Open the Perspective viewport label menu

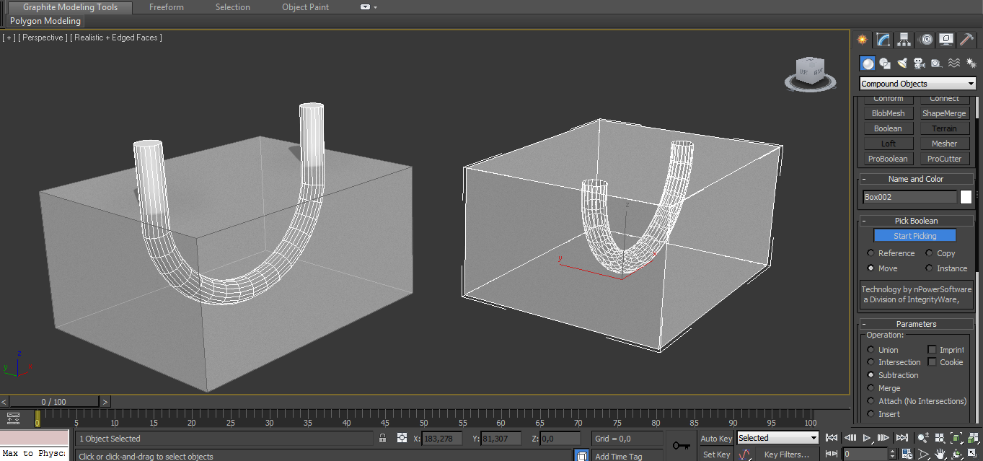pos(43,38)
